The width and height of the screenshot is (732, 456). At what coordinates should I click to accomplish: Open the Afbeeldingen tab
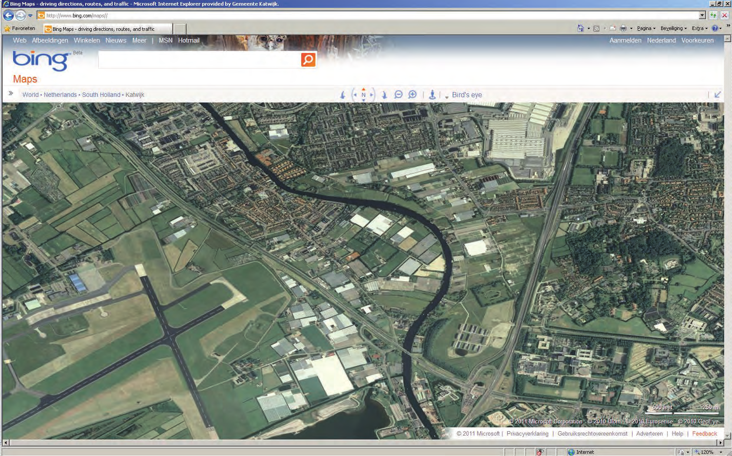tap(50, 40)
